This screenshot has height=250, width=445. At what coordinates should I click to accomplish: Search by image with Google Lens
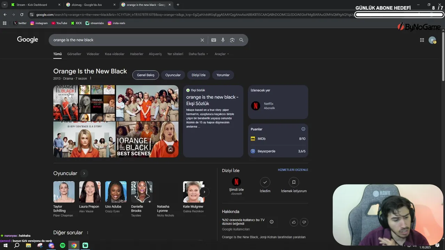tap(232, 40)
